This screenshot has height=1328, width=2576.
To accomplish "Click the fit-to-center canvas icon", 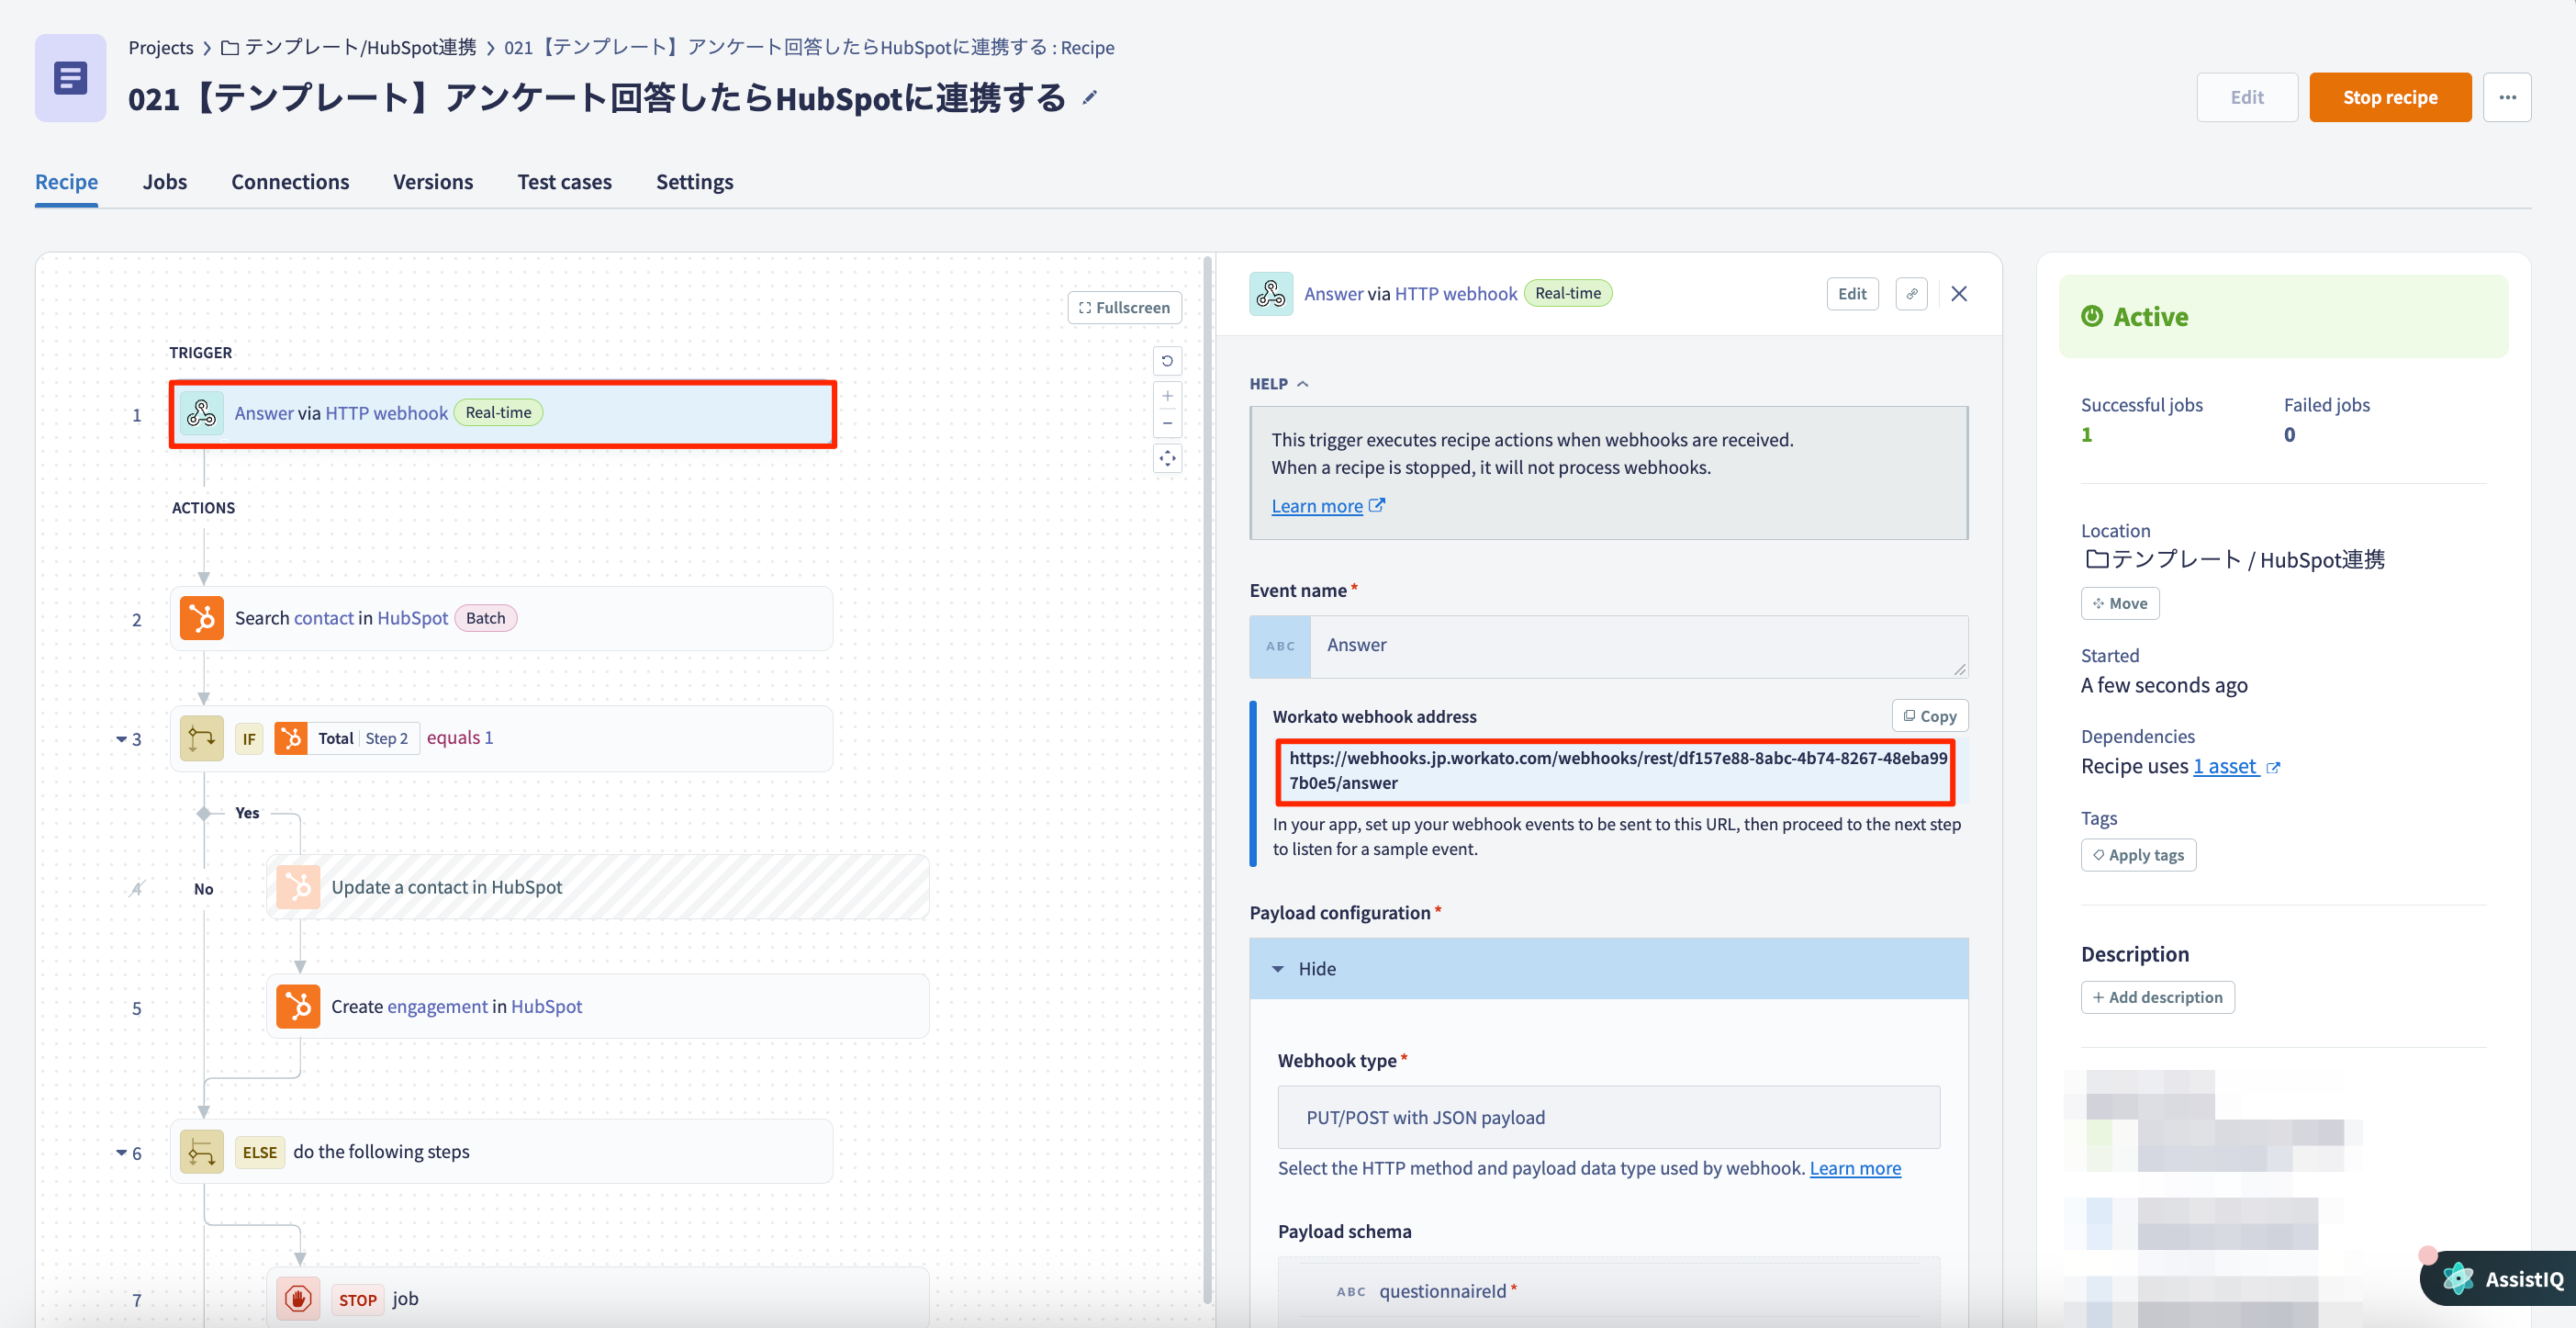I will click(x=1167, y=458).
